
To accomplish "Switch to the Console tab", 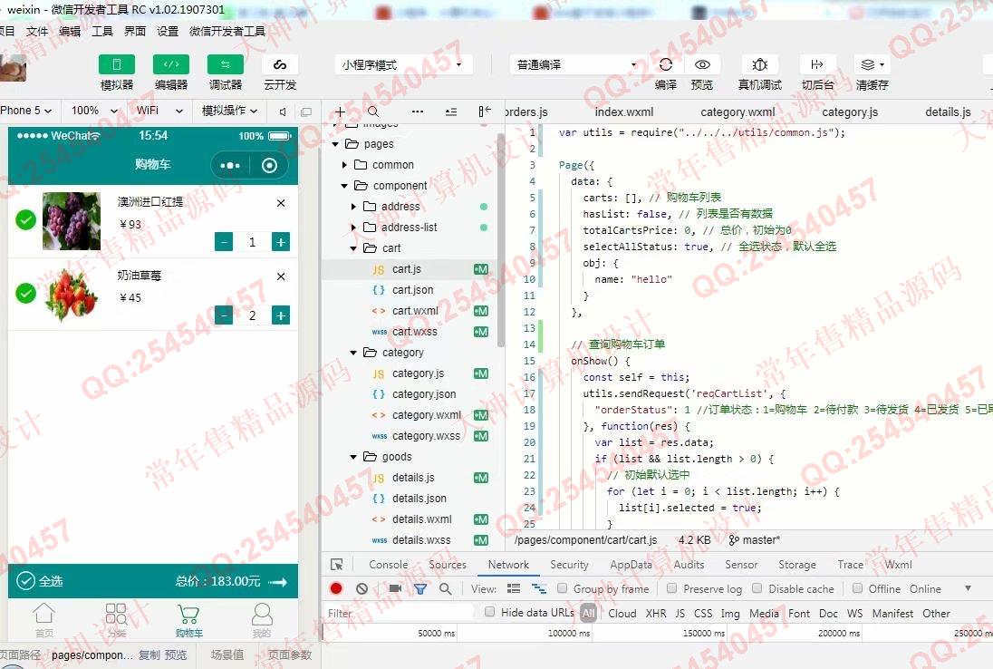I will pyautogui.click(x=388, y=565).
